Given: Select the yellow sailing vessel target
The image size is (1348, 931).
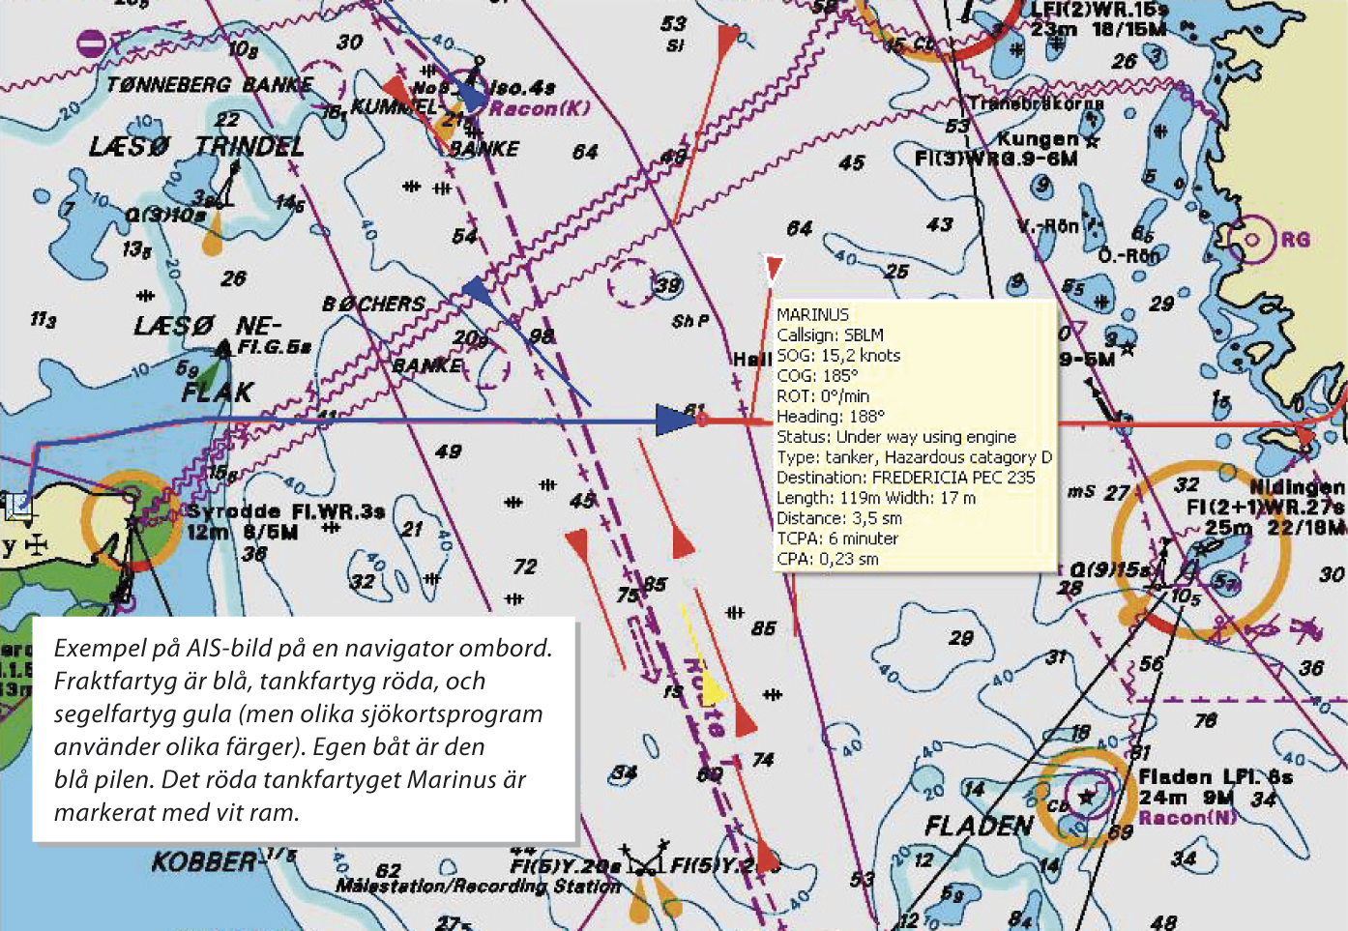Looking at the screenshot, I should tap(711, 686).
